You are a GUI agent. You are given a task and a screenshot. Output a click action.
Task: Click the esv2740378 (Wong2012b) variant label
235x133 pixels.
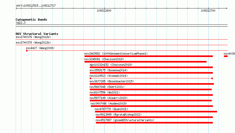pyautogui.click(x=33, y=37)
